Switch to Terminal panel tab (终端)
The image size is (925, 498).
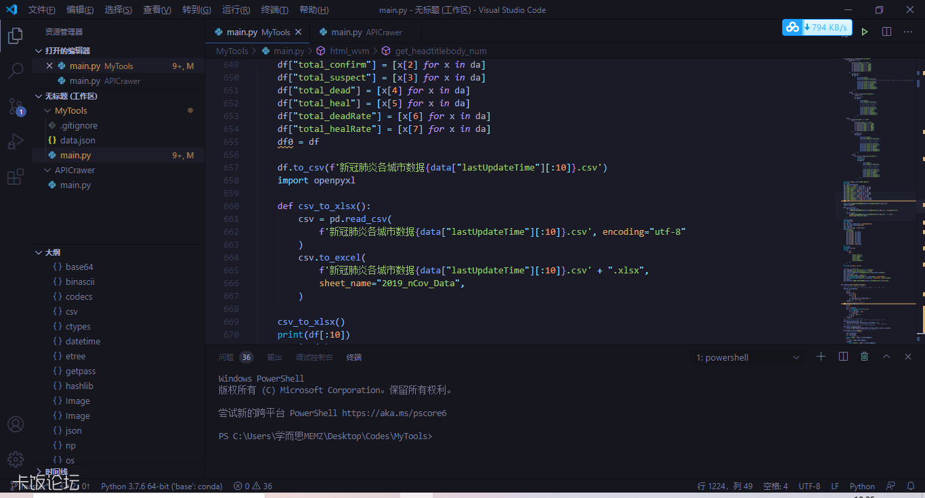[353, 357]
